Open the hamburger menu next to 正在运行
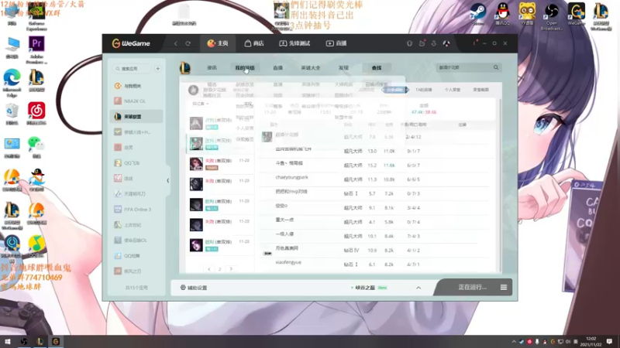Viewport: 620px width, 348px height. (503, 287)
